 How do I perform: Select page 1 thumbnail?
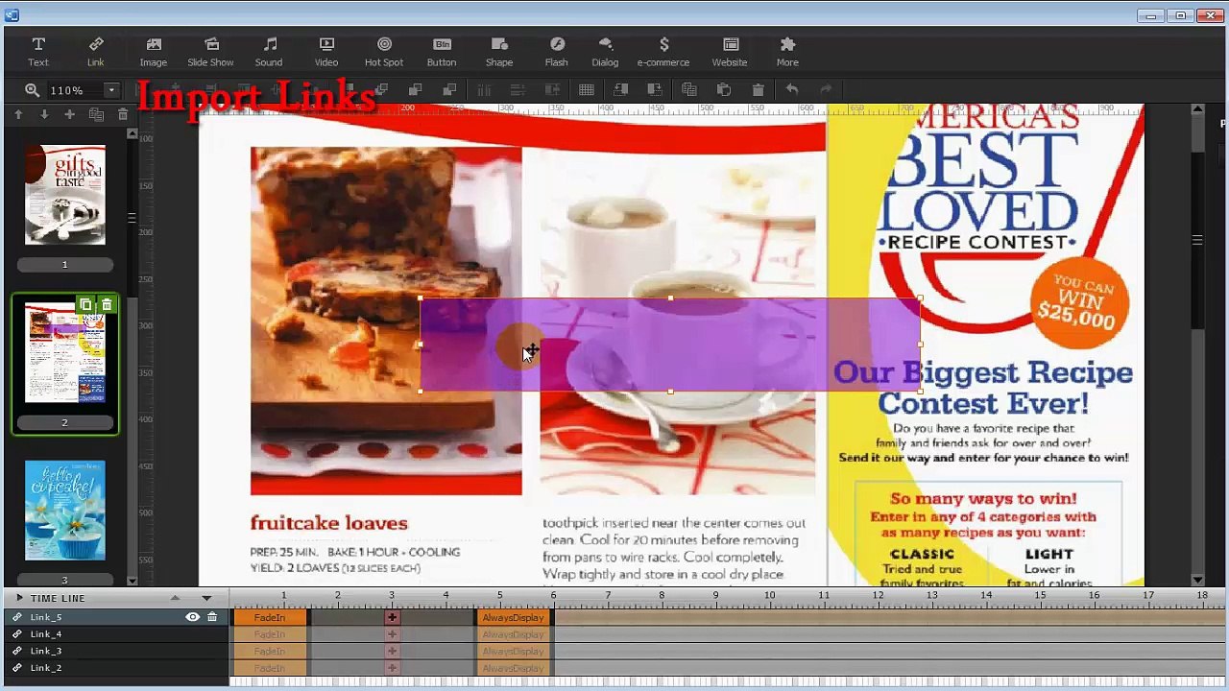[65, 195]
